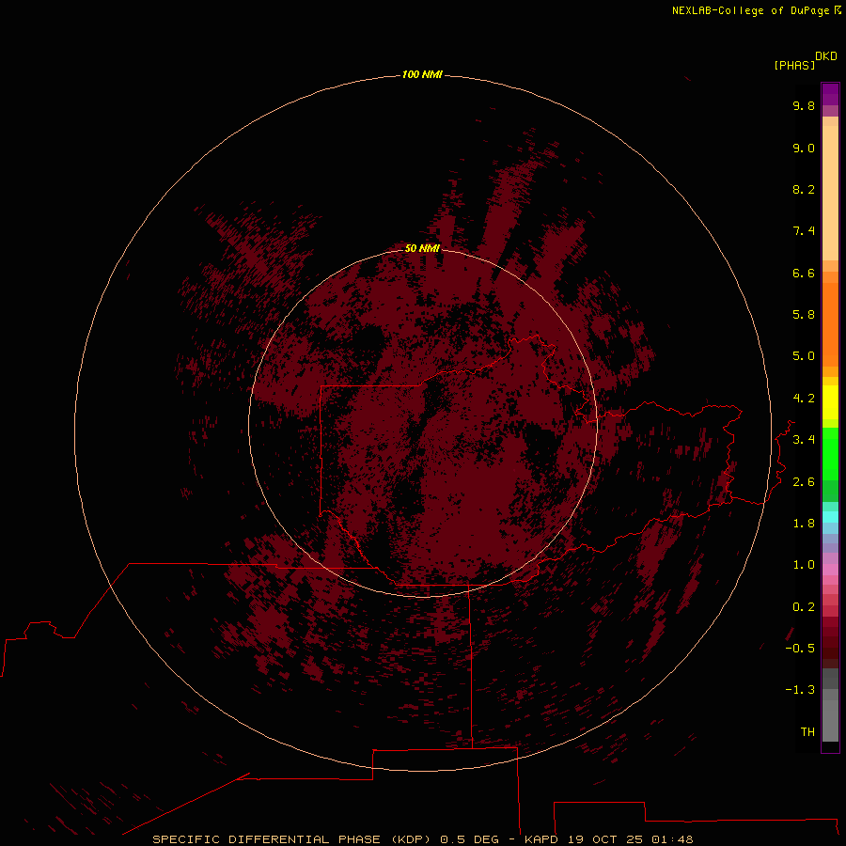Click the [PHAS] legend label
The width and height of the screenshot is (846, 846).
[x=794, y=65]
